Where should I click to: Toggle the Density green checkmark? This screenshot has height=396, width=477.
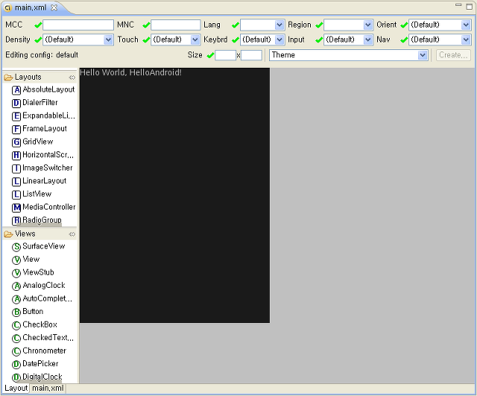[x=38, y=40]
